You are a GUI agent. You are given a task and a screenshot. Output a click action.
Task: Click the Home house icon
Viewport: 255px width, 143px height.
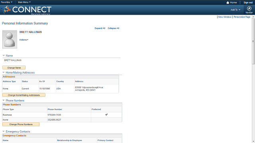pyautogui.click(x=228, y=3)
